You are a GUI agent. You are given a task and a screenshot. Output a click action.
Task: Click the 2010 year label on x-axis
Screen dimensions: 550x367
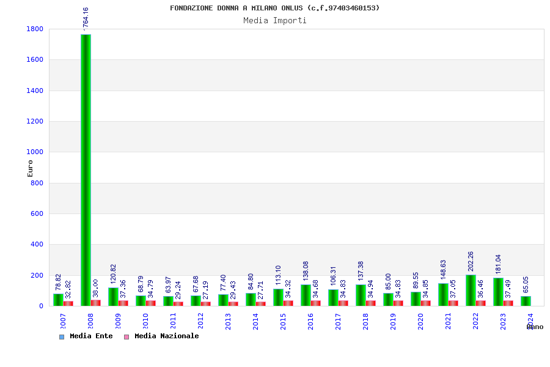tap(145, 321)
